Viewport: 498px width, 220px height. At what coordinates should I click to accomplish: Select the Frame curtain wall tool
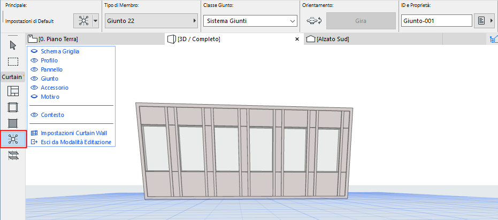(13, 107)
